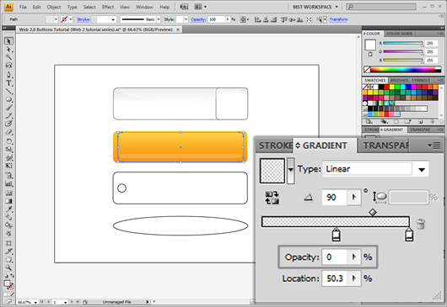Click the Transform link in control bar
Viewport: 447px width, 307px height.
(339, 19)
